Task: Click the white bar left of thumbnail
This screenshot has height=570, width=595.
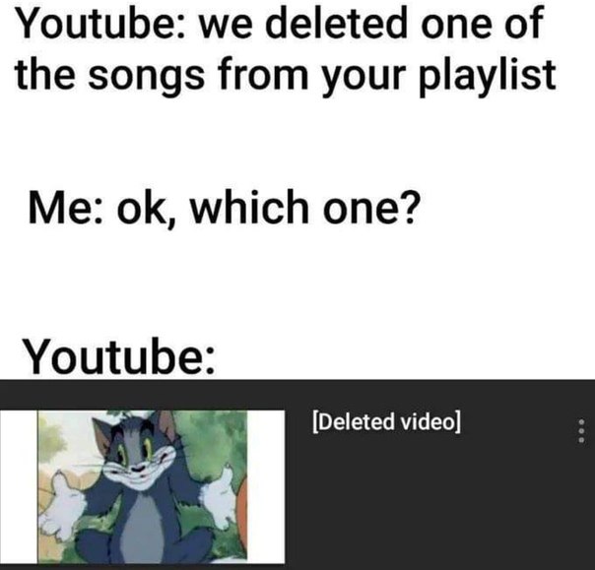Action: coord(19,486)
